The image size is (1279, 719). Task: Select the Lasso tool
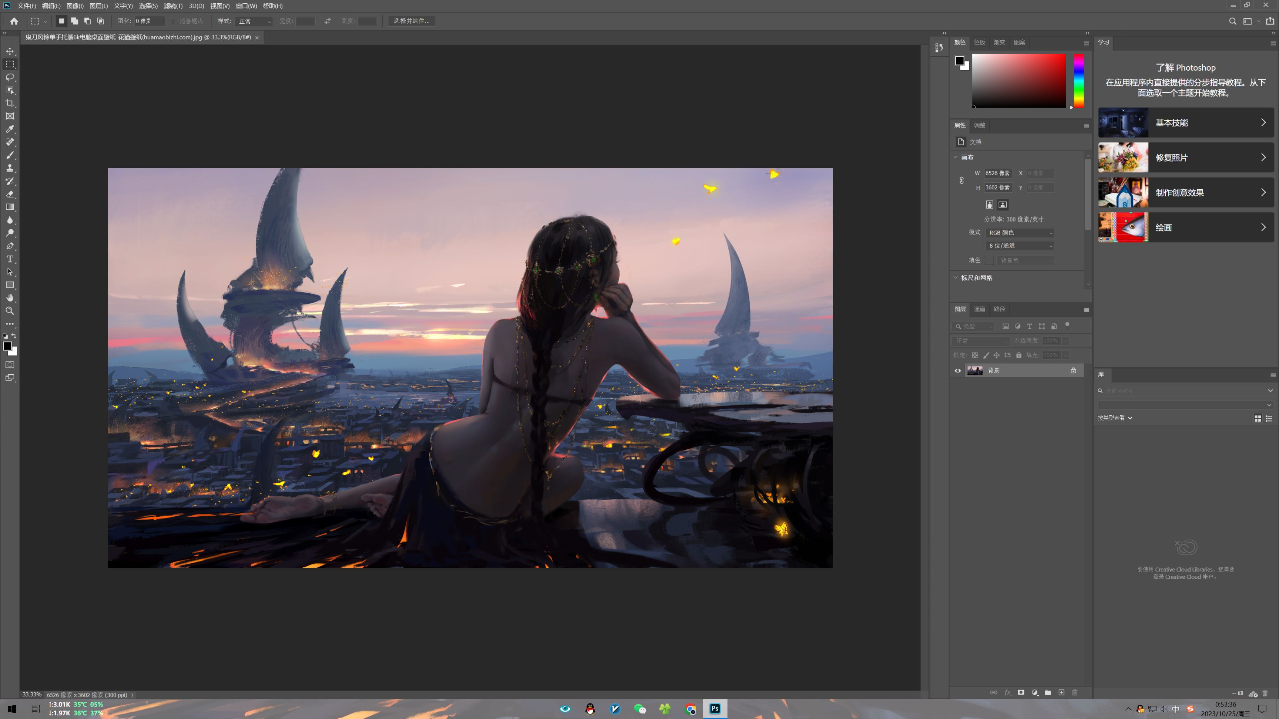point(10,77)
